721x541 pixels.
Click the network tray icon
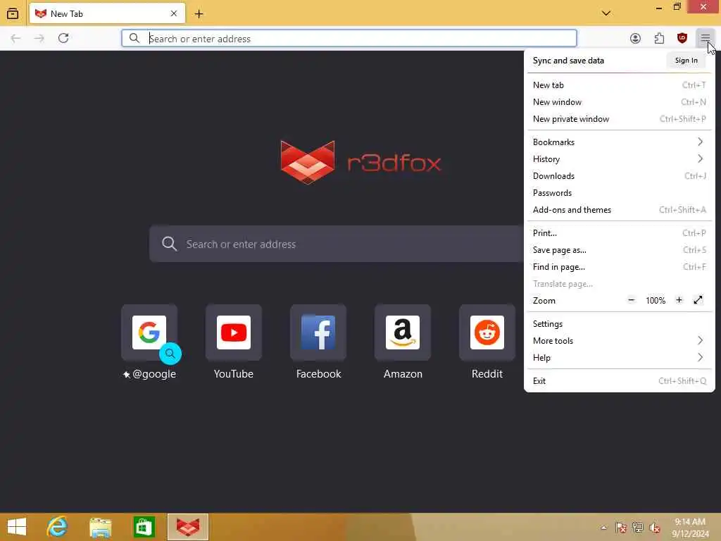click(x=637, y=527)
